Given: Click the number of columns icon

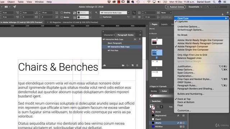Looking at the screenshot, I should (x=139, y=13).
